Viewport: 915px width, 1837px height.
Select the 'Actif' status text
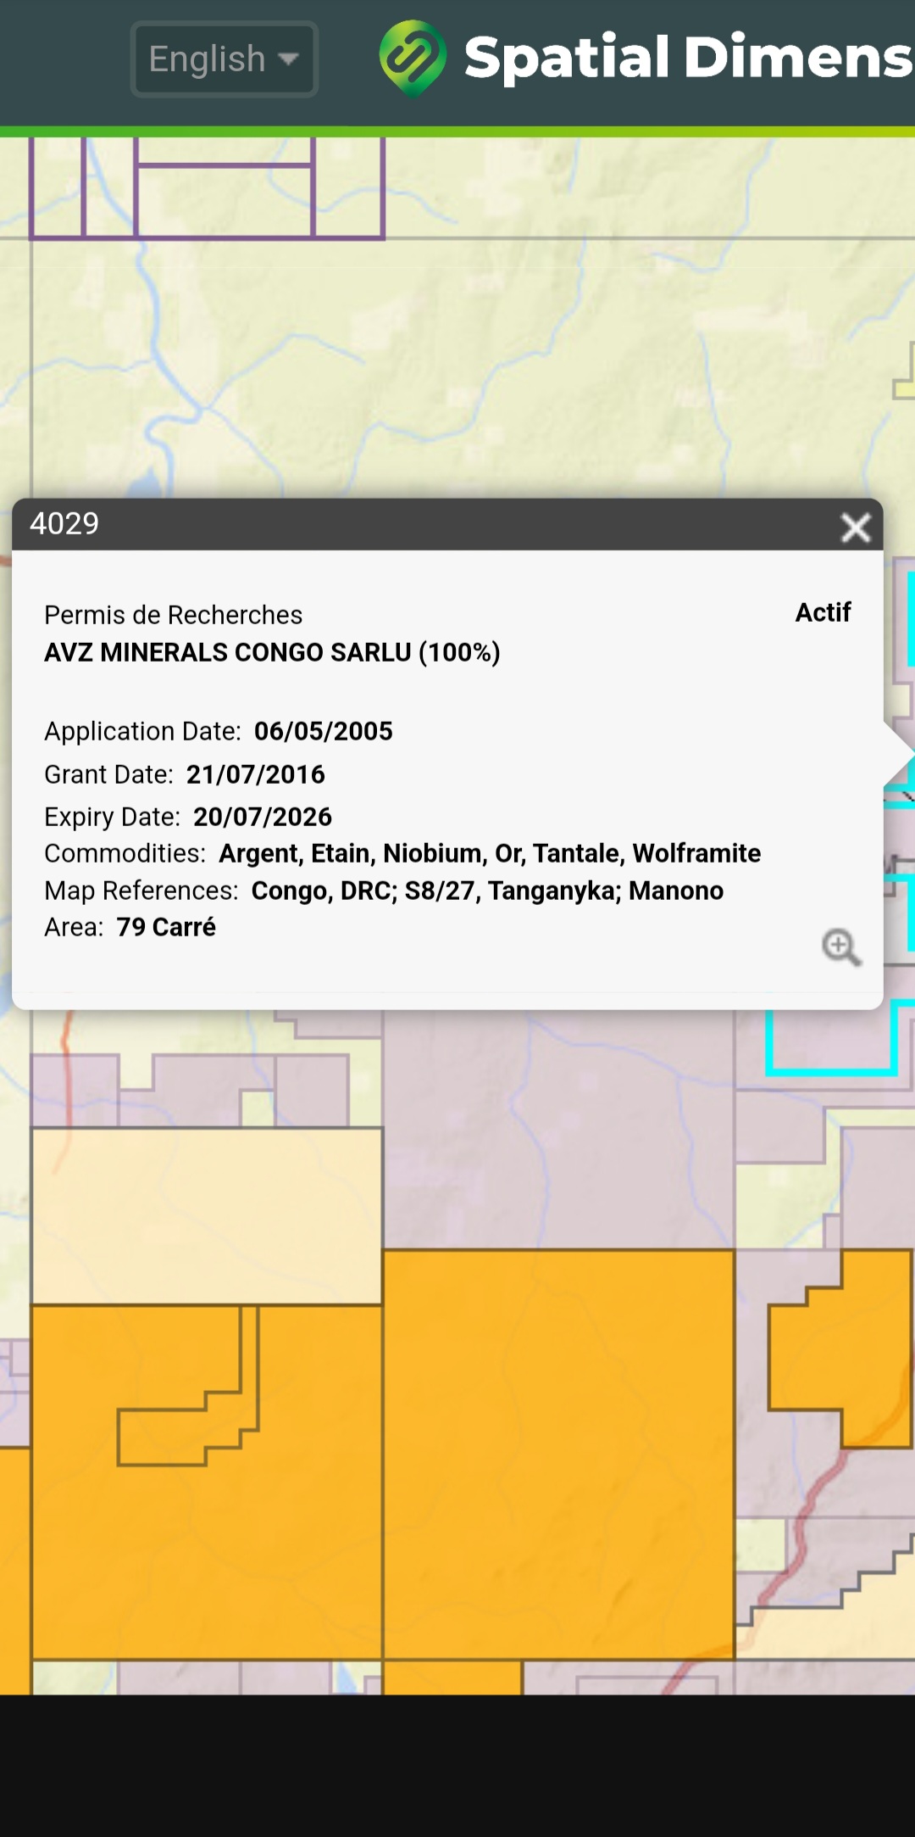pyautogui.click(x=823, y=612)
